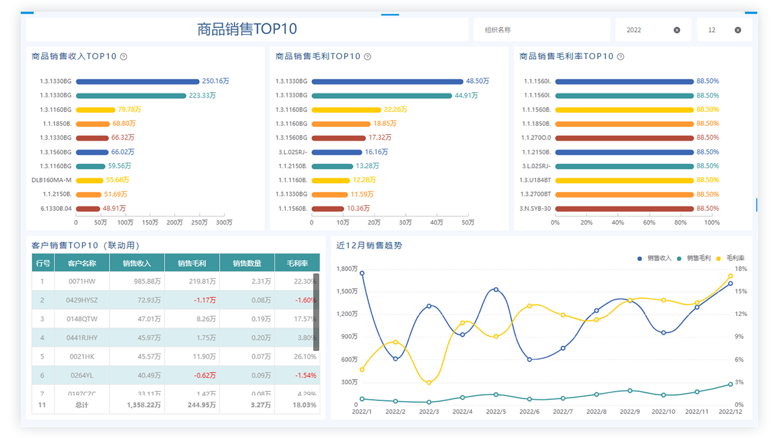Viewport: 778px width, 438px height.
Task: Toggle 毛利率 series in trend legend
Action: click(733, 258)
